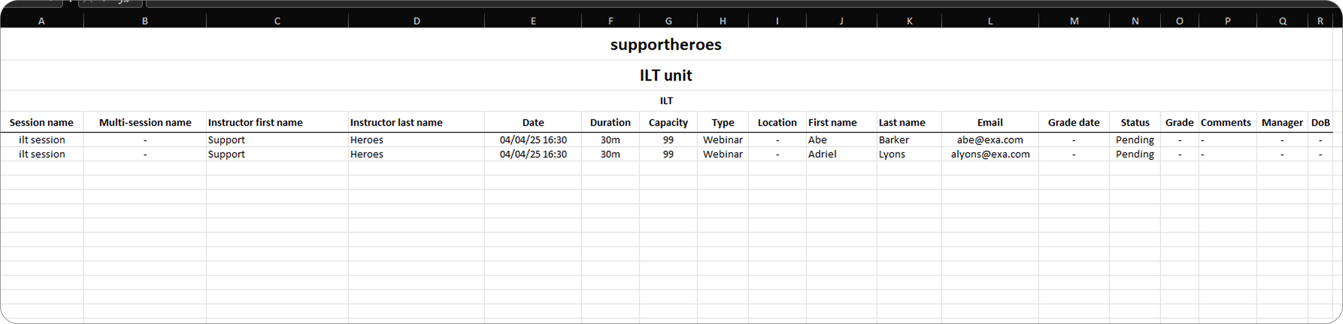Viewport: 1343px width, 324px height.
Task: Select column Q header
Action: (1282, 21)
